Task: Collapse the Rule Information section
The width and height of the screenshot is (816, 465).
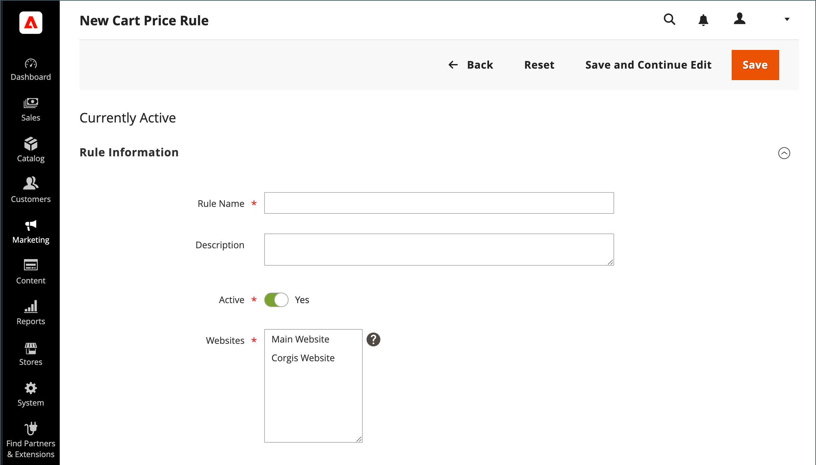Action: [x=784, y=153]
